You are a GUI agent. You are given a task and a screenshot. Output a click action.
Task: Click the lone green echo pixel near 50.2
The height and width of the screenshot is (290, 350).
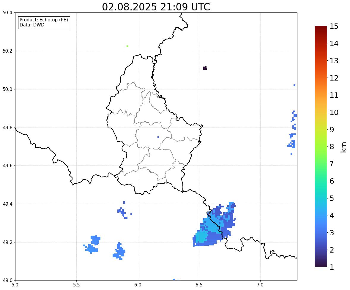(127, 46)
